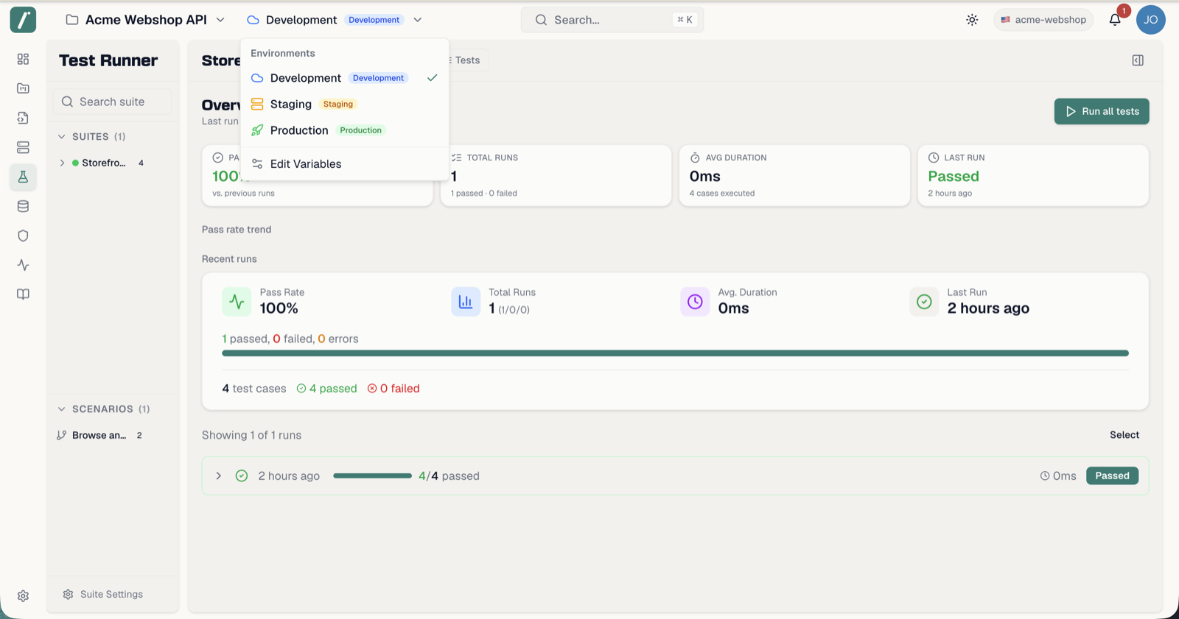Click the acme-webshop workspace button
This screenshot has height=619, width=1179.
click(1043, 20)
